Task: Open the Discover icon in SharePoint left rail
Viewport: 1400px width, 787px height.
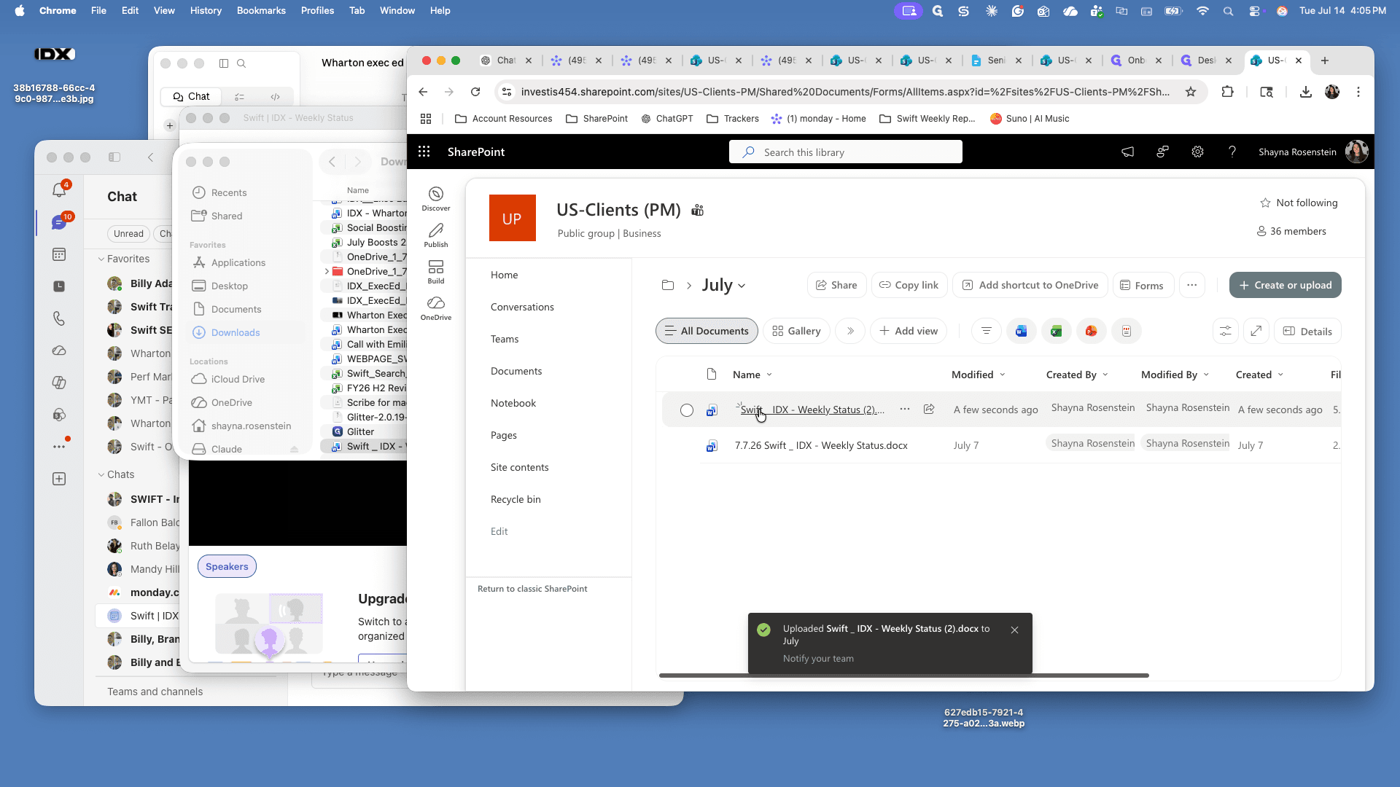Action: coord(436,198)
